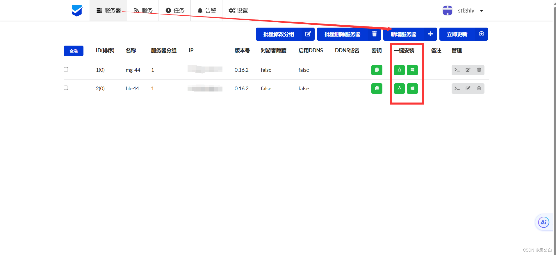
Task: Open the 设置 menu tab
Action: 238,10
